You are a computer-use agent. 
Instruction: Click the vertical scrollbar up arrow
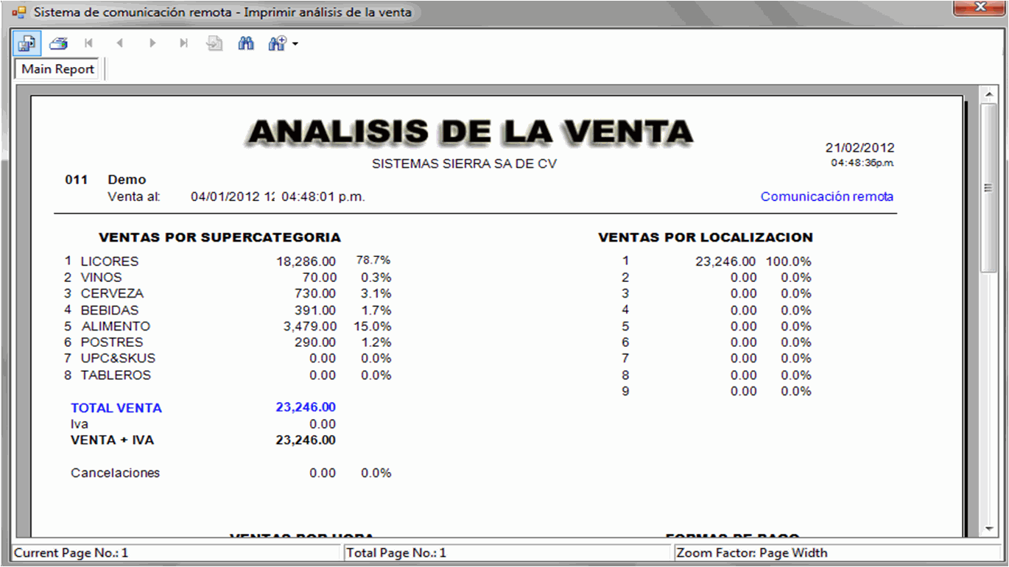[989, 94]
